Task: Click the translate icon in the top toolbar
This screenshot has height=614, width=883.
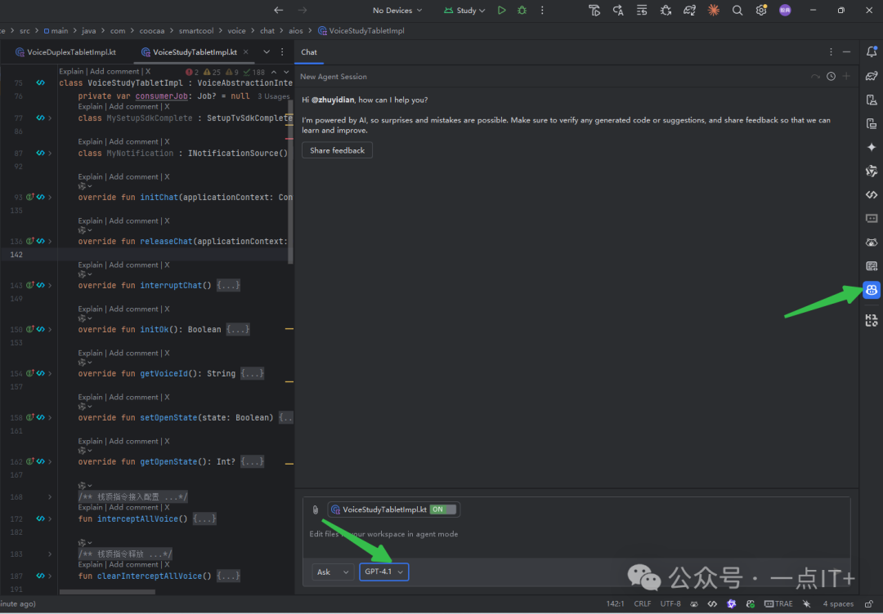Action: [618, 10]
